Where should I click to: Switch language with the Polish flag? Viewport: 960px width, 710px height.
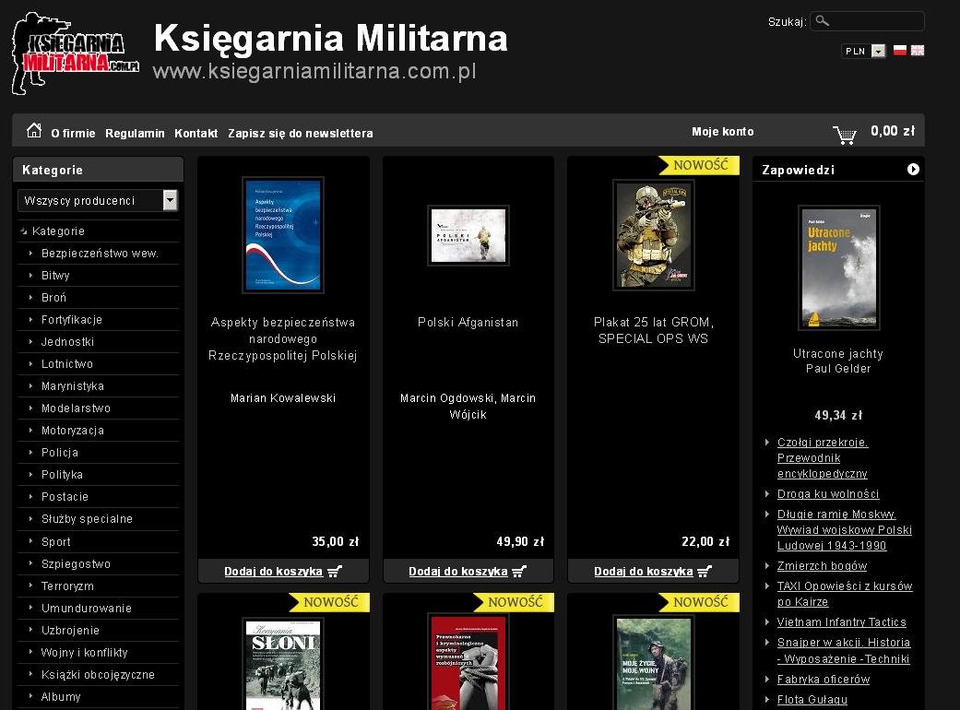click(899, 50)
